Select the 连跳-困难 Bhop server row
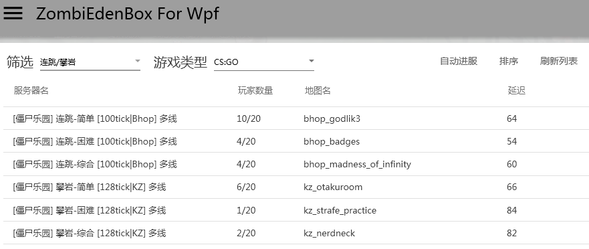This screenshot has height=249, width=589. (x=296, y=141)
